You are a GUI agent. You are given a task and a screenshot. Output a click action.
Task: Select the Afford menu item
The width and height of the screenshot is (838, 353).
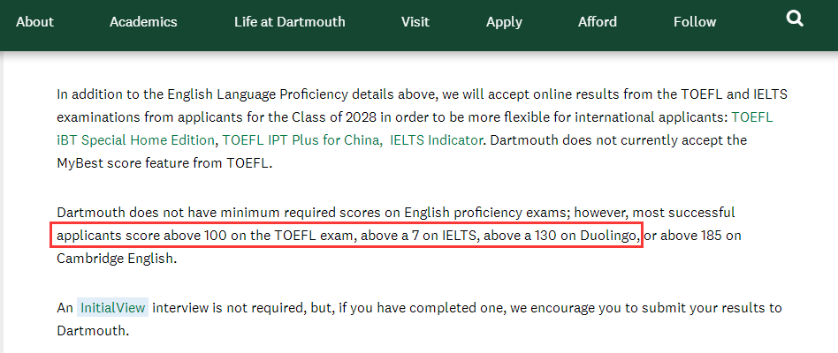click(598, 22)
